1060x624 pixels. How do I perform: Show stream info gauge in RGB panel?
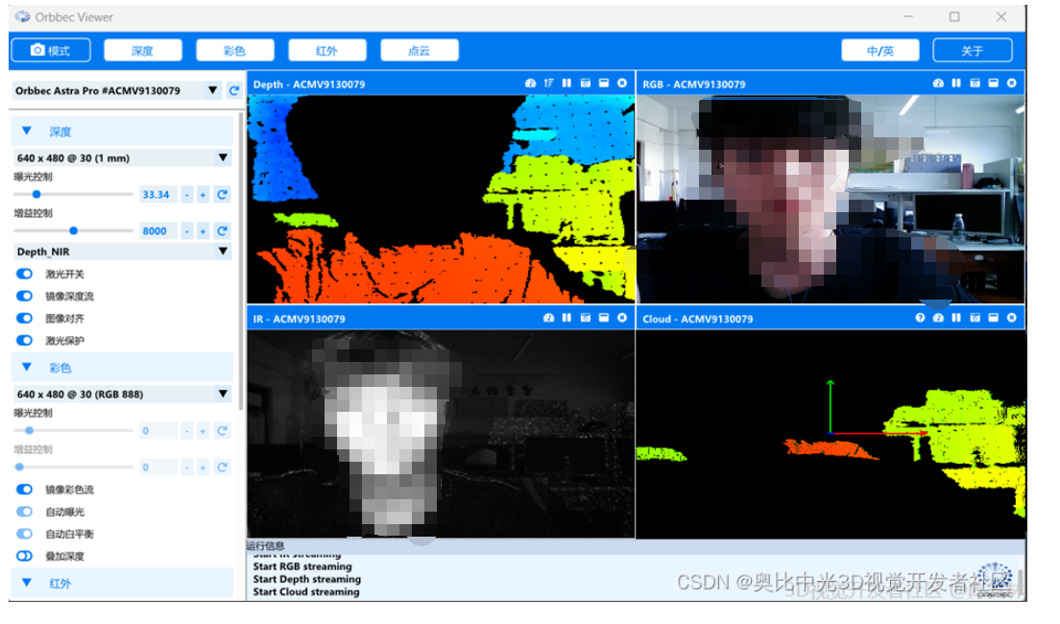(x=938, y=84)
